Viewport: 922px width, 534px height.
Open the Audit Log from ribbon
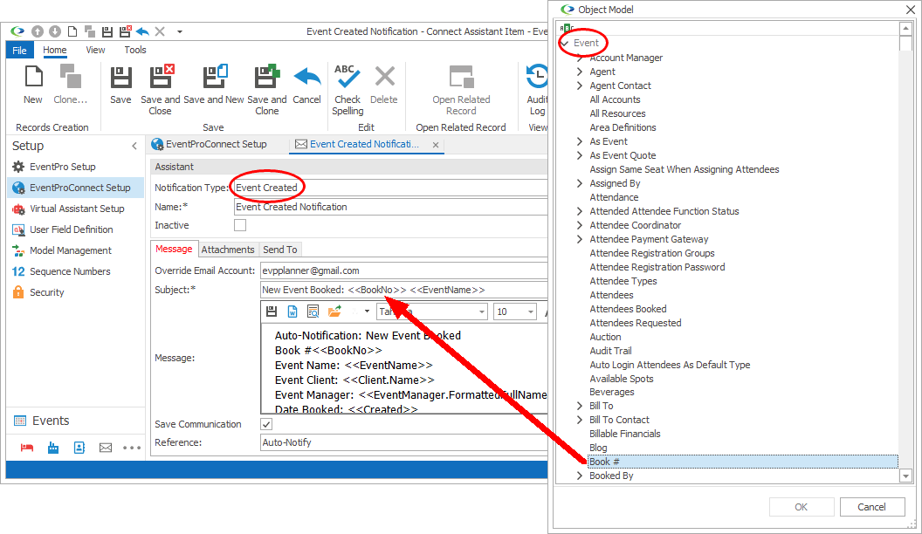click(x=537, y=90)
